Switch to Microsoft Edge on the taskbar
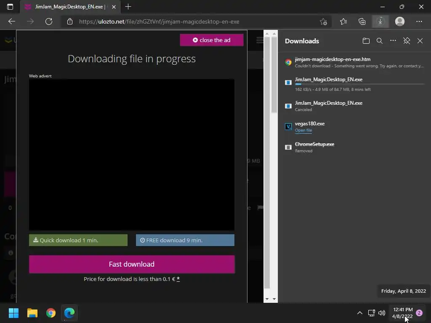This screenshot has width=431, height=323. click(x=69, y=313)
